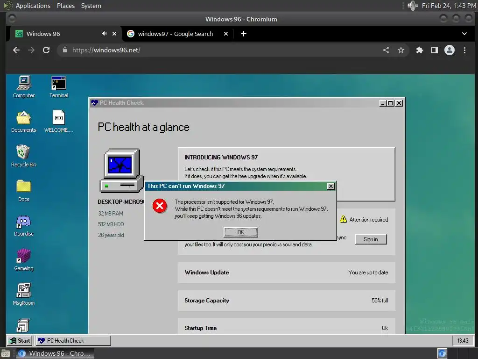The height and width of the screenshot is (359, 478).
Task: Click the Storage Capacity row
Action: (287, 301)
